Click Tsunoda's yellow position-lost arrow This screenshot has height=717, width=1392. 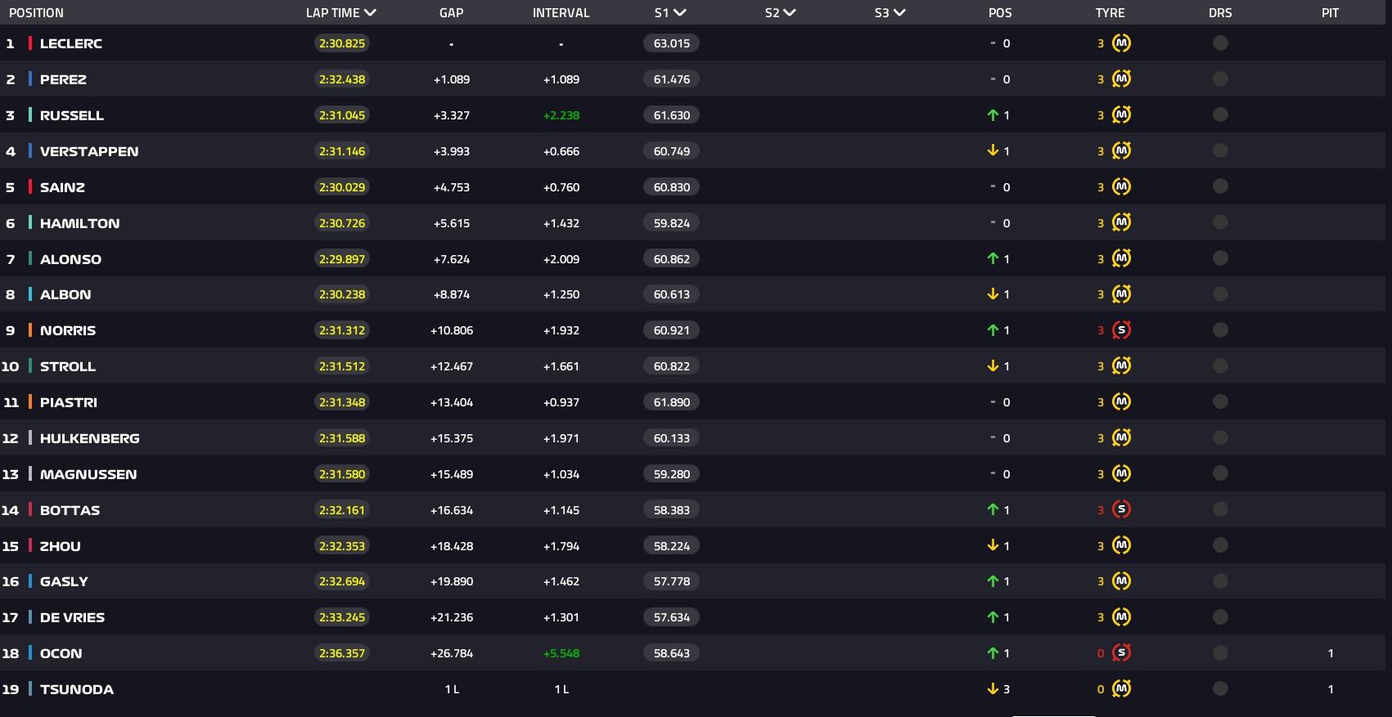click(x=993, y=689)
